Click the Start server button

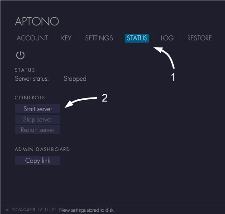click(x=38, y=109)
